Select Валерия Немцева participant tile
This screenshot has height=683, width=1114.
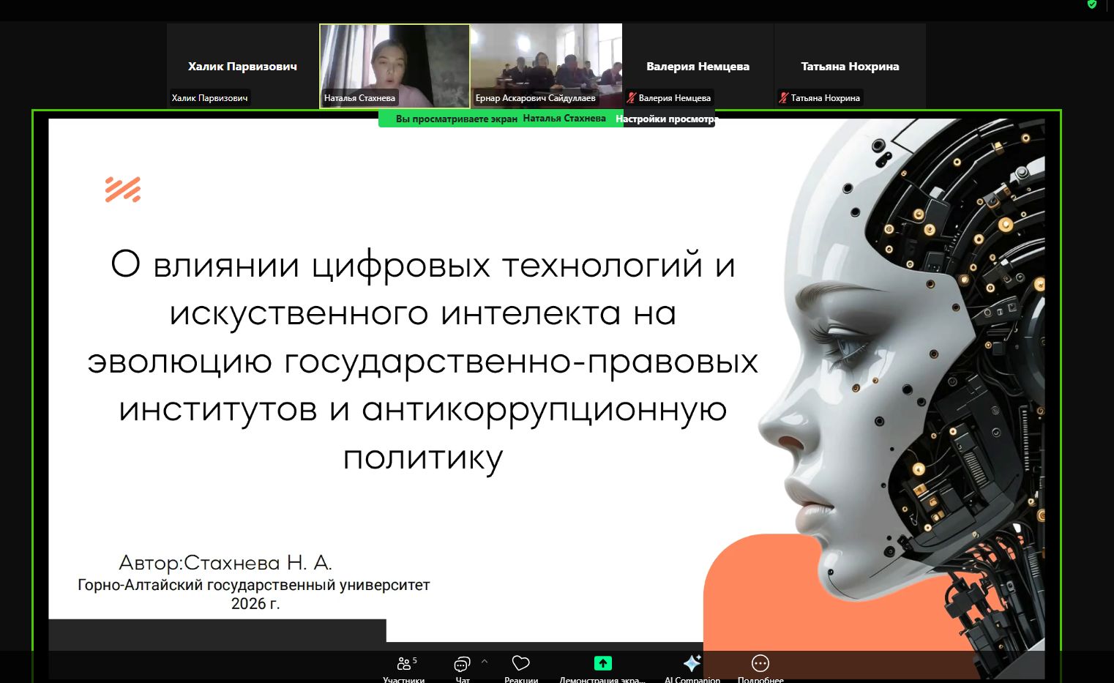[x=698, y=66]
